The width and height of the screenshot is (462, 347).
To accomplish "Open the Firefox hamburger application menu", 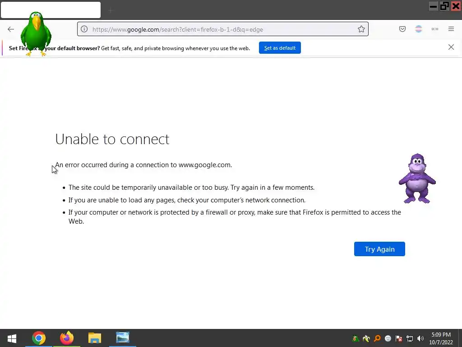I will tap(451, 29).
